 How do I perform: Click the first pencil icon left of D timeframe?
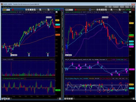pos(26,10)
